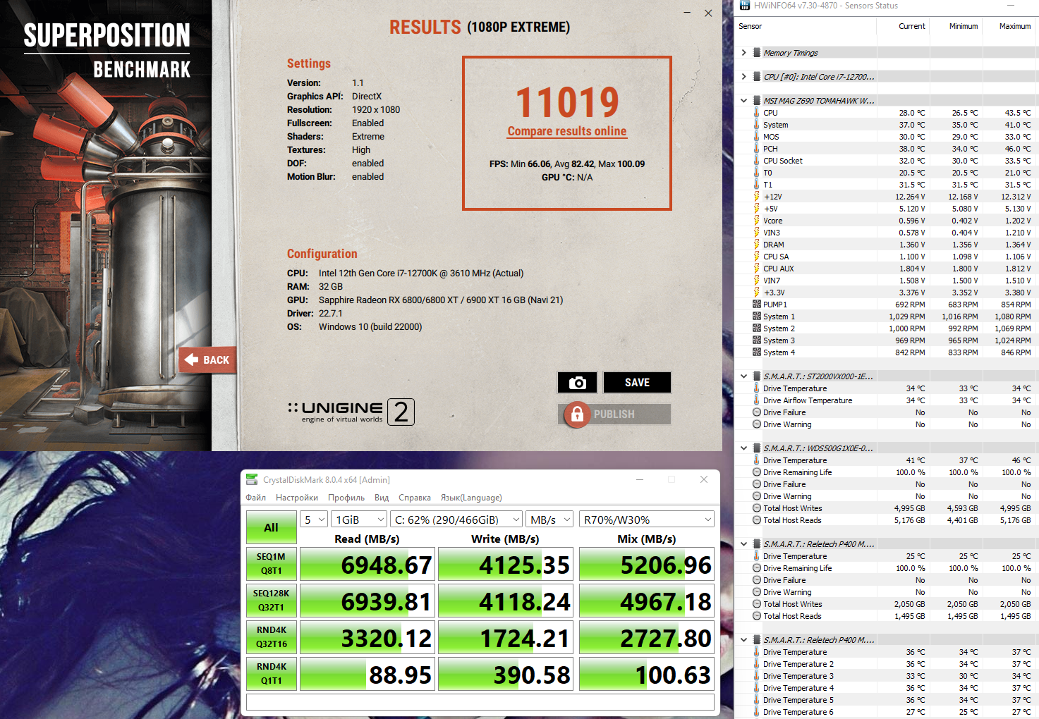Click the drive icon of S.M.A.R.T. ST2000VX000 group
This screenshot has width=1039, height=719.
coord(757,376)
